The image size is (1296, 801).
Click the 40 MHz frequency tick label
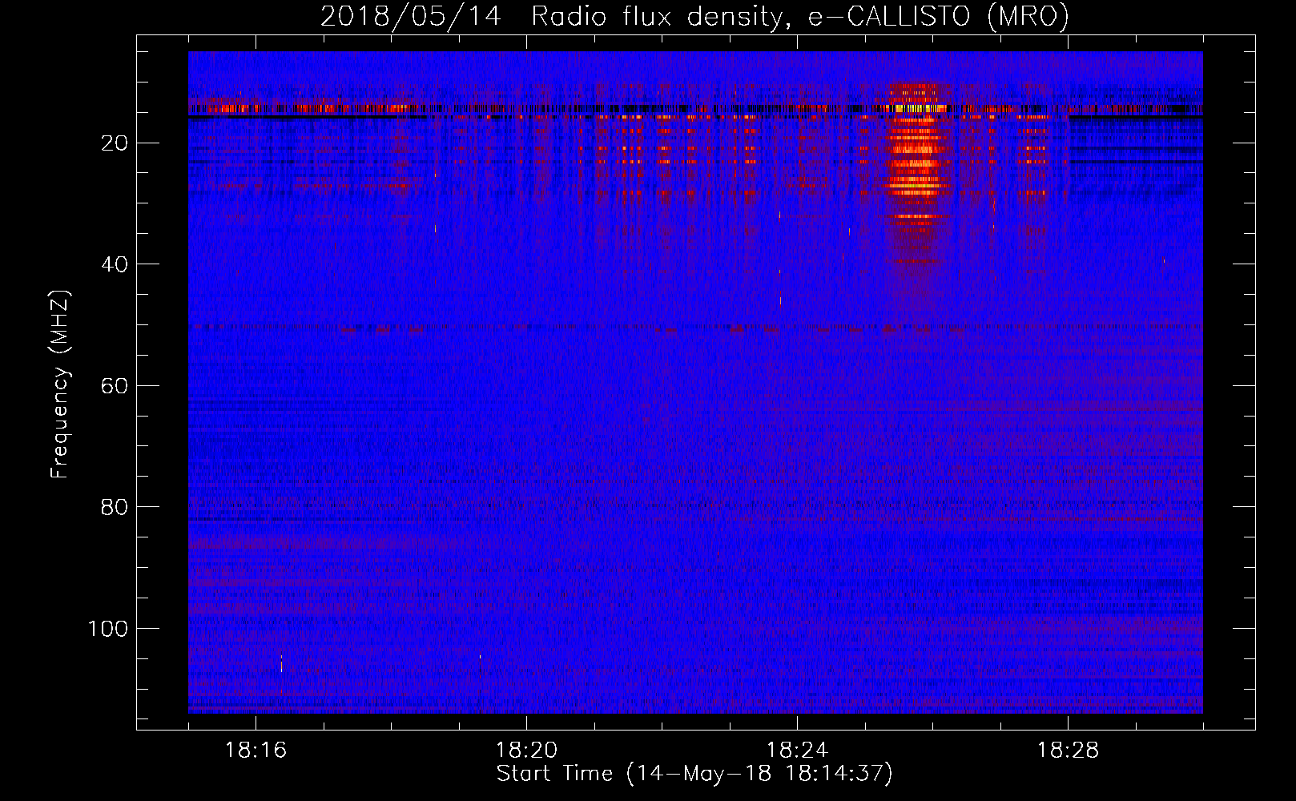point(115,264)
